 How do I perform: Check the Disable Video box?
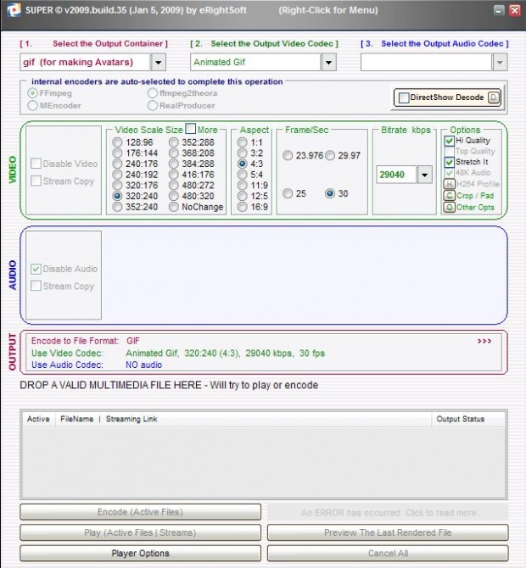coord(36,164)
